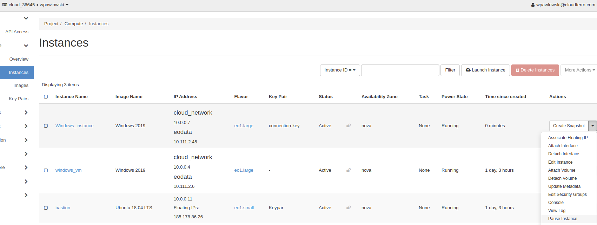Click the filter text input field

[x=400, y=70]
